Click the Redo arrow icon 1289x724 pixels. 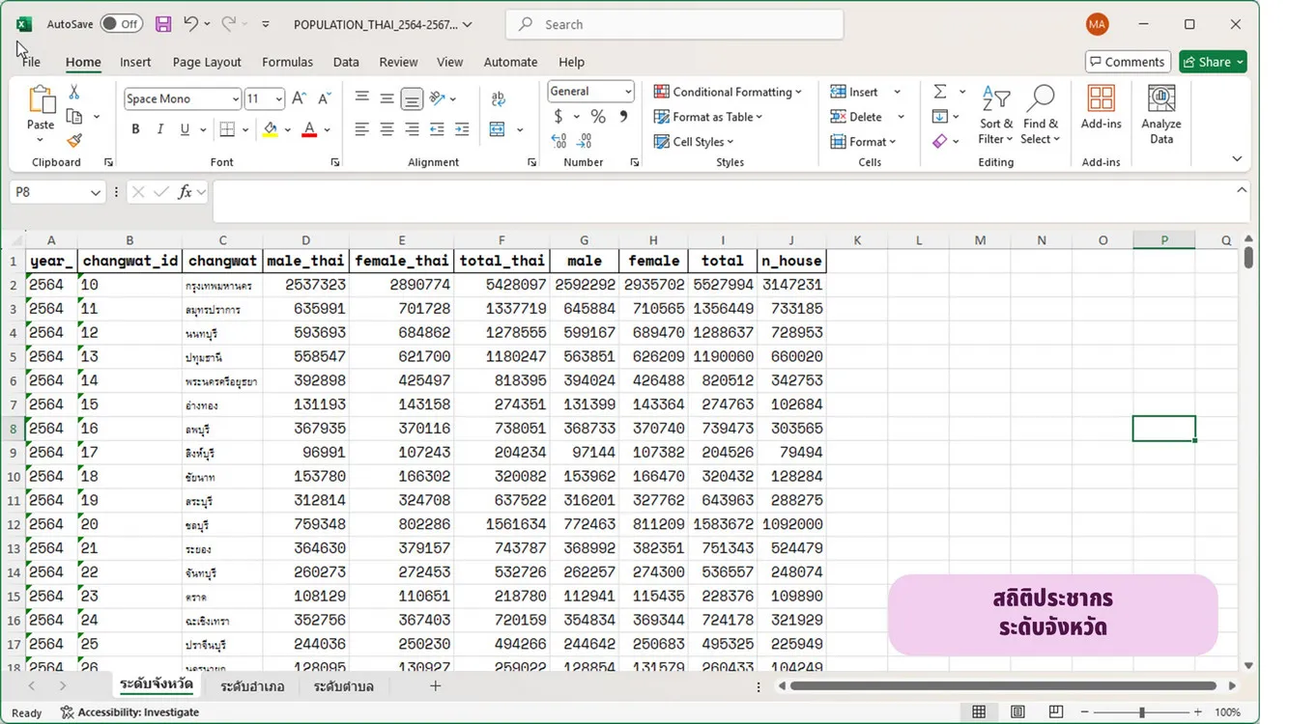point(229,24)
